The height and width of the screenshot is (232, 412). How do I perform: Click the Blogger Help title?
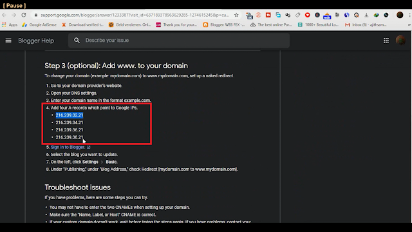pyautogui.click(x=36, y=41)
